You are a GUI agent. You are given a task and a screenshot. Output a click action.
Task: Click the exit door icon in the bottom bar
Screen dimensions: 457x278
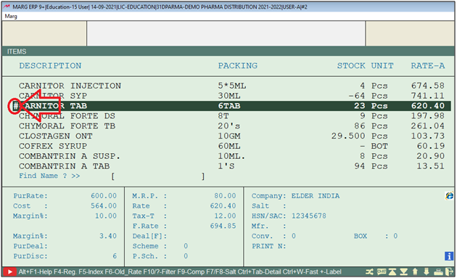click(x=450, y=272)
